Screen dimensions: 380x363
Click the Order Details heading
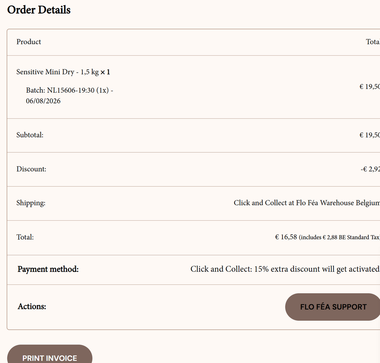(39, 10)
